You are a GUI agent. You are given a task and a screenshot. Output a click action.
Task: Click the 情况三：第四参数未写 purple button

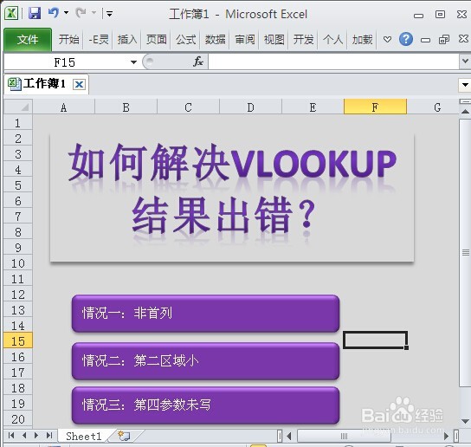tap(205, 405)
